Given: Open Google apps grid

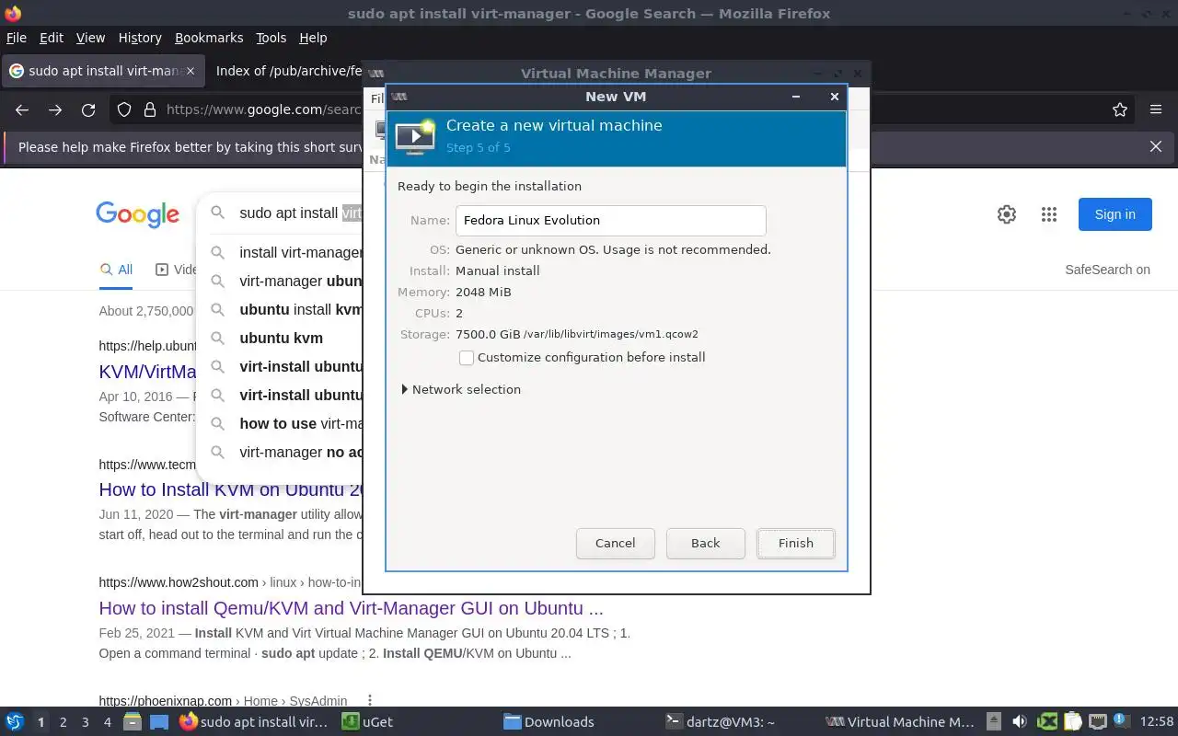Looking at the screenshot, I should pos(1049,214).
